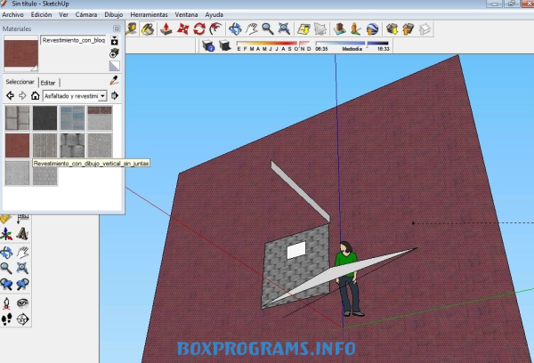
Task: Switch to the Seleccionar tab
Action: (20, 82)
